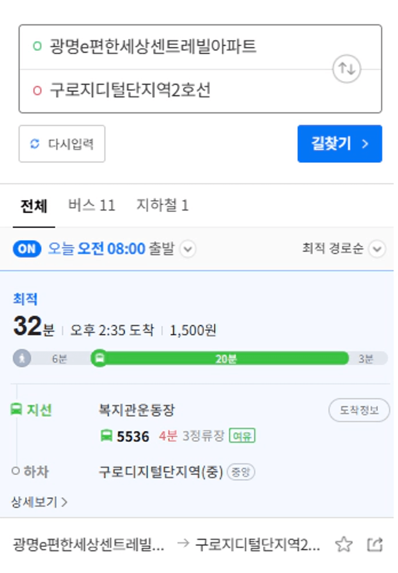Expand the departure time dropdown chevron
Screen dimensions: 398x573
pos(188,249)
